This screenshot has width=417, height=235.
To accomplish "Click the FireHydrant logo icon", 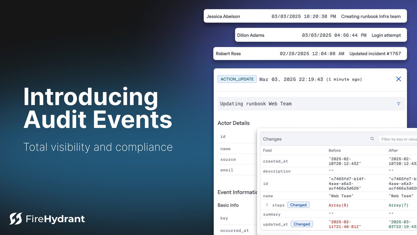I will click(16, 219).
